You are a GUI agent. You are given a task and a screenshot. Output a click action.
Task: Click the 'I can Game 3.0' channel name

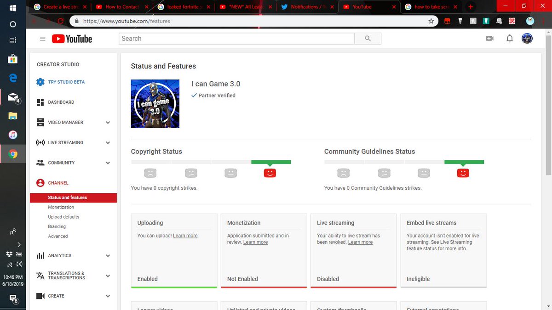pyautogui.click(x=216, y=84)
